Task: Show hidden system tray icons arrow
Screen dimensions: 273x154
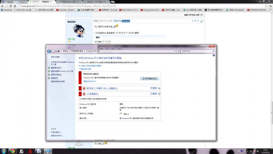Action: tap(247, 151)
